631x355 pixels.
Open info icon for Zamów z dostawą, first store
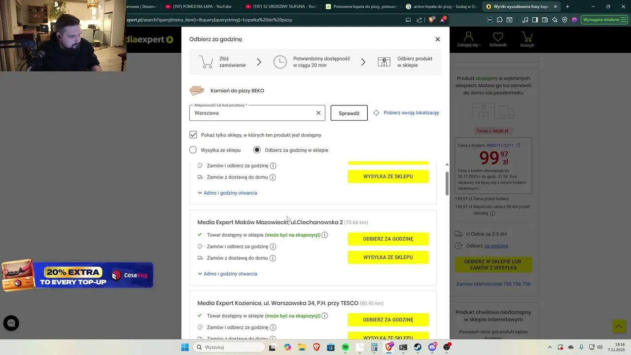coord(273,177)
